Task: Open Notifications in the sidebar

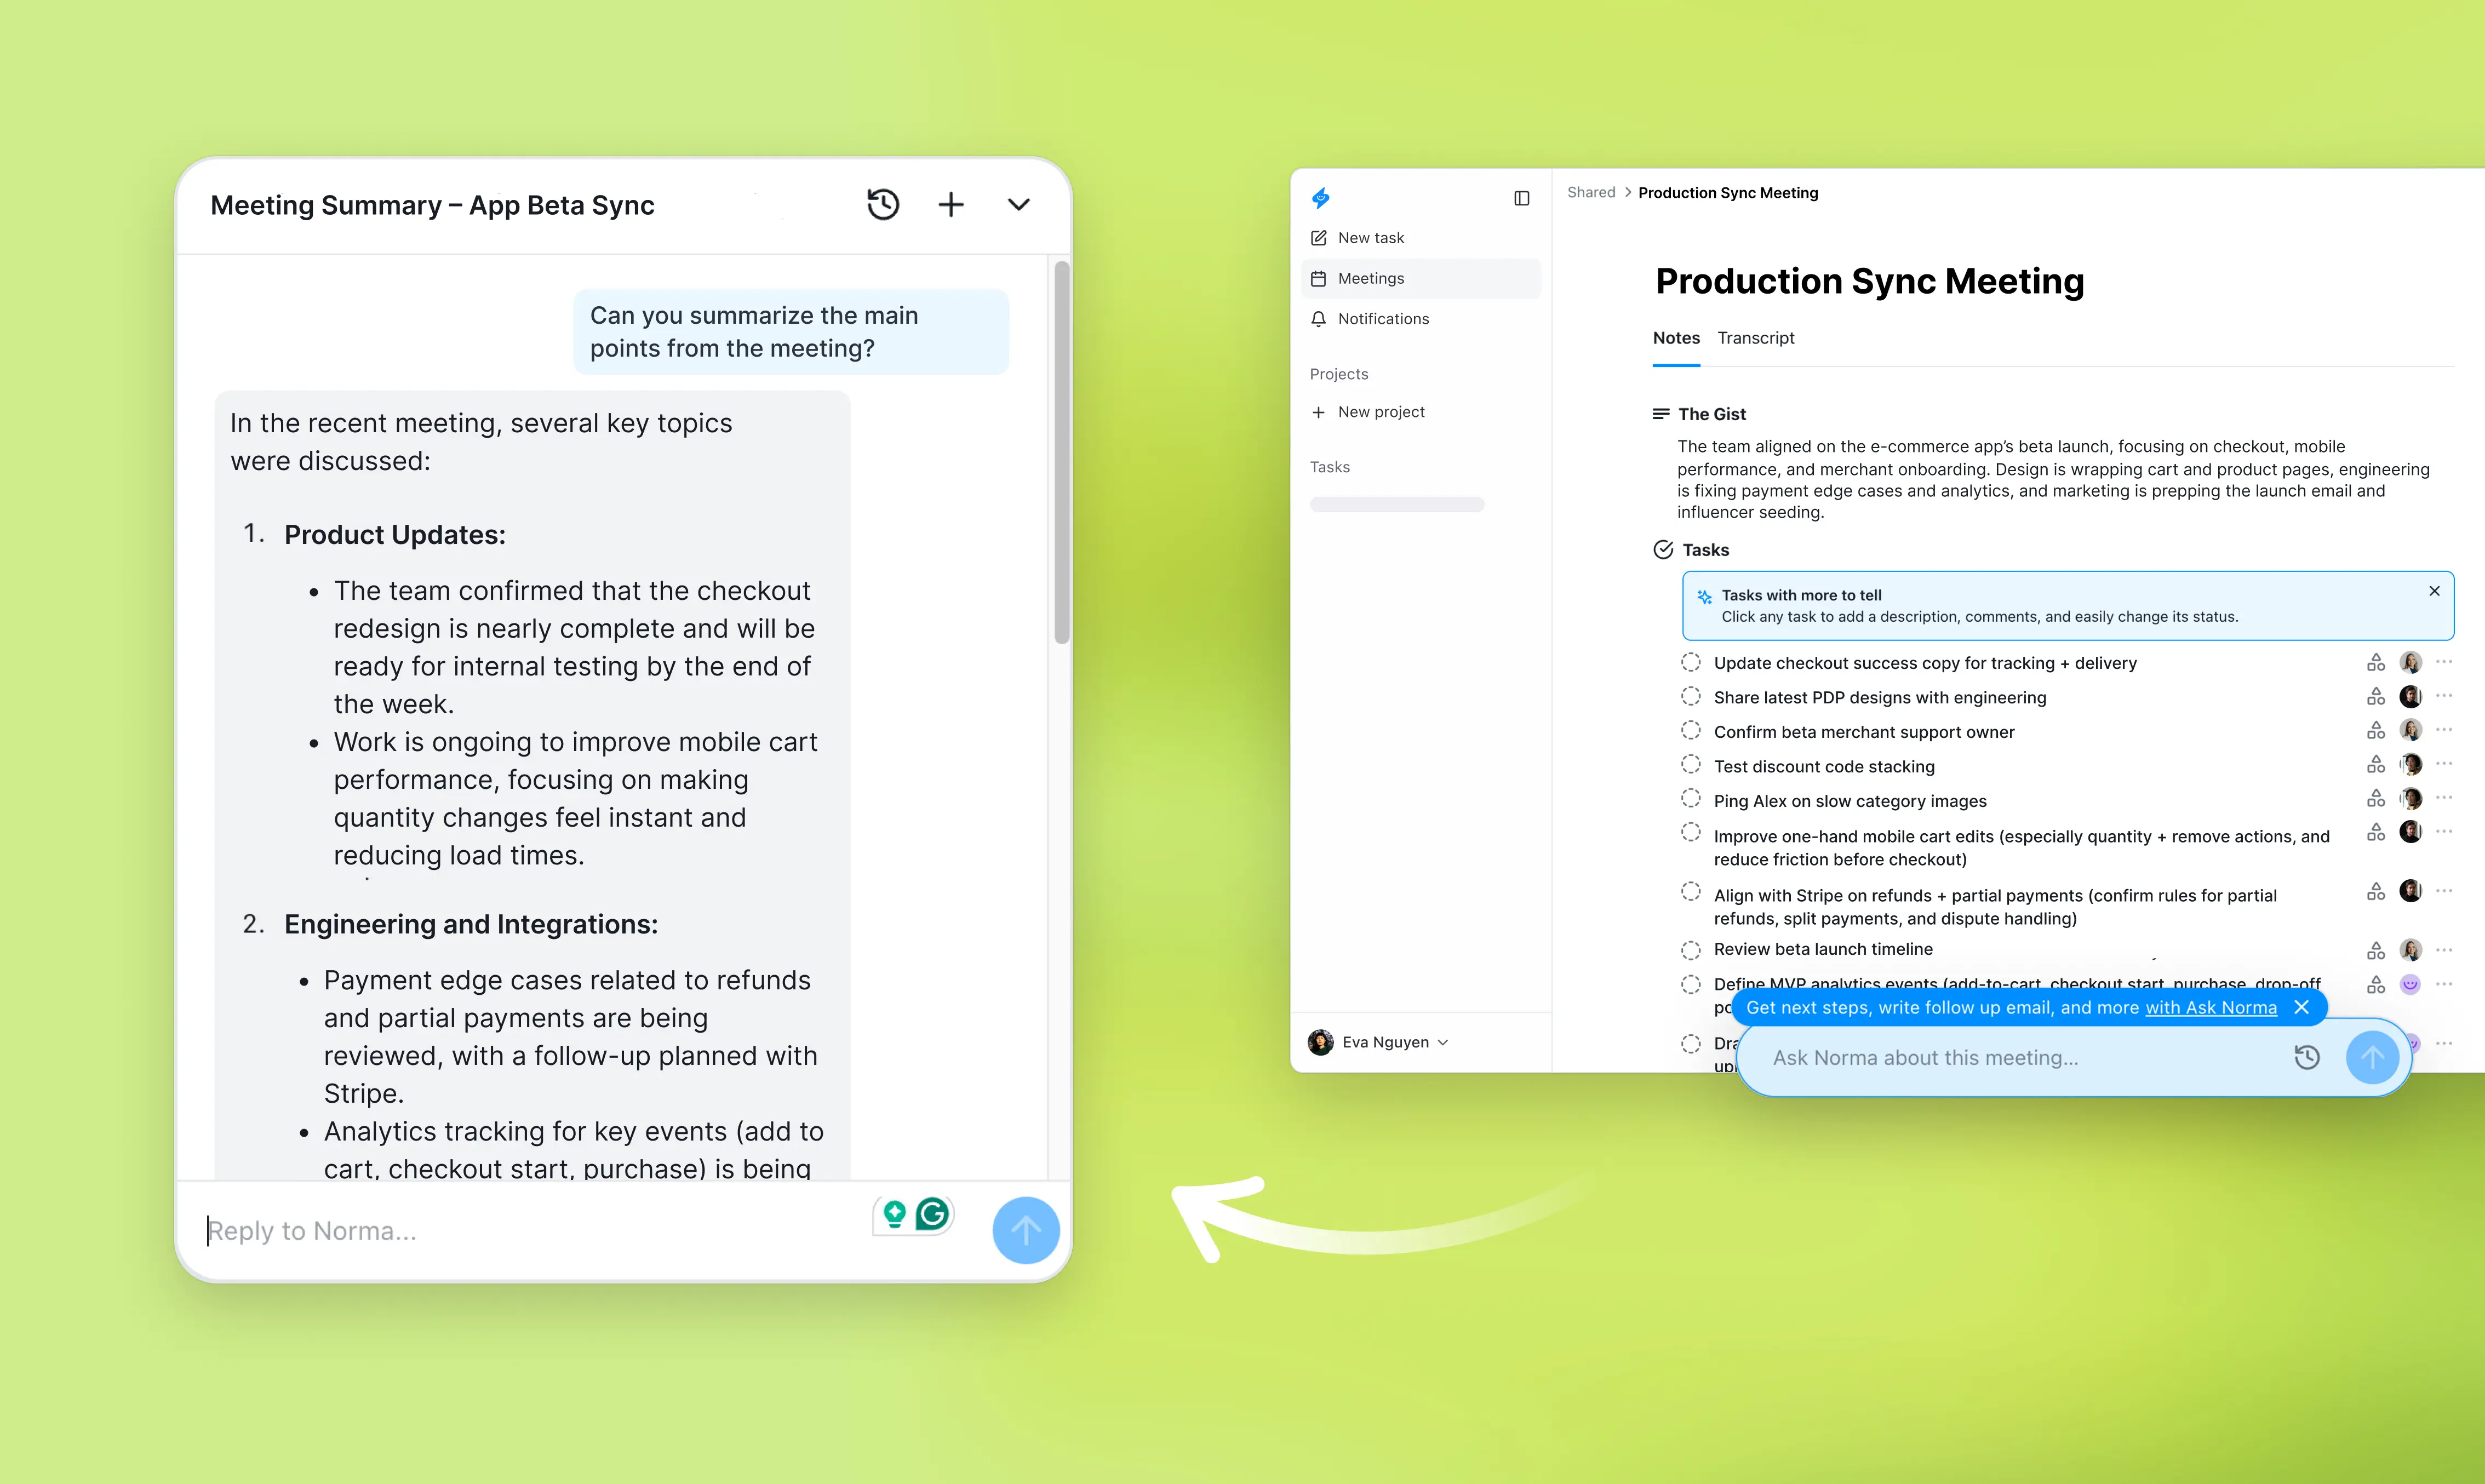Action: click(1382, 319)
